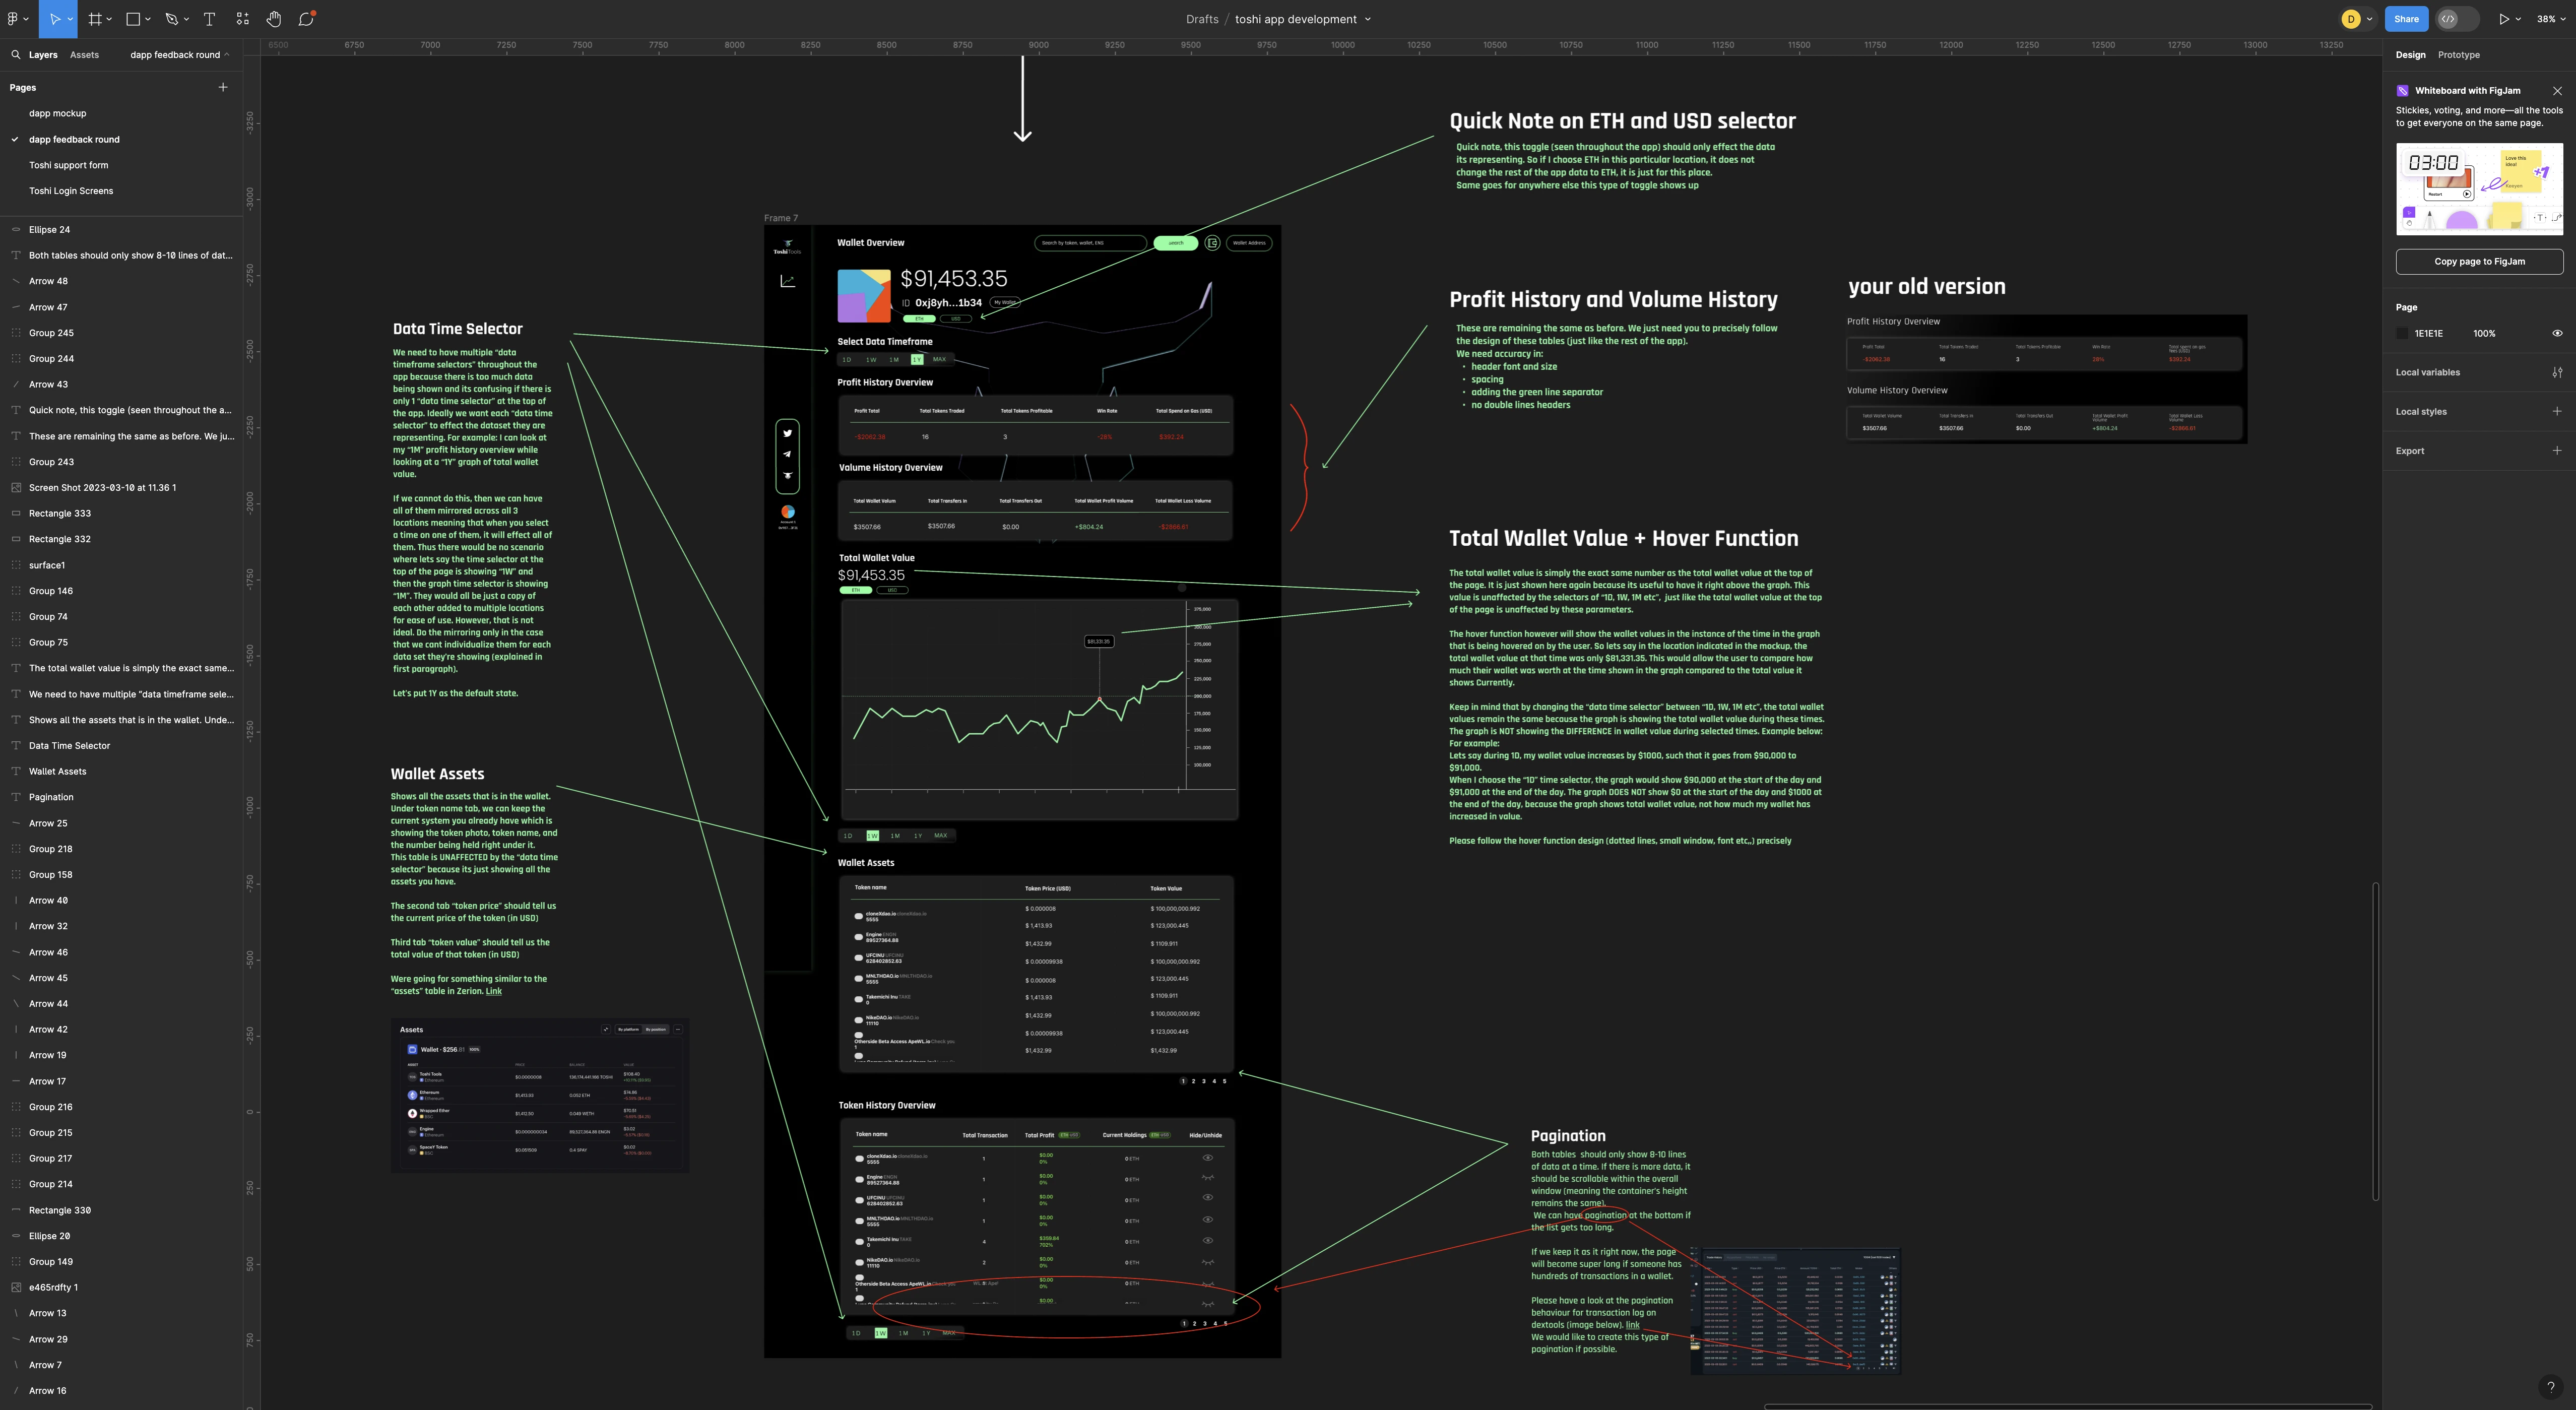Click the FigJam whiteboard preview thumbnail
Image resolution: width=2576 pixels, height=1410 pixels.
[x=2479, y=189]
